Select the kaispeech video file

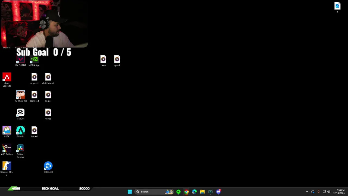(34, 79)
